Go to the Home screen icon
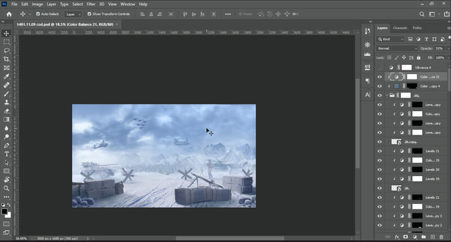 pos(9,14)
